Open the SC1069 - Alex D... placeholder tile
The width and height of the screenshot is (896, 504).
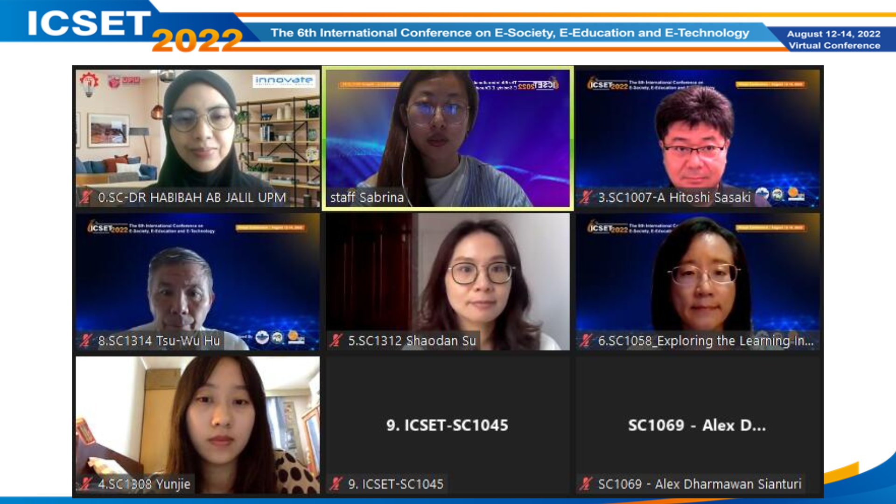point(698,425)
